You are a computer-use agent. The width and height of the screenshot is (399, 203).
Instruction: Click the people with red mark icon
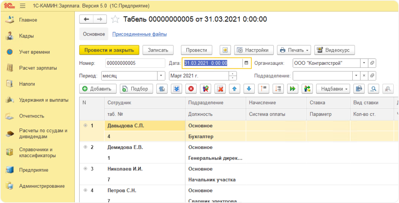[x=205, y=89]
